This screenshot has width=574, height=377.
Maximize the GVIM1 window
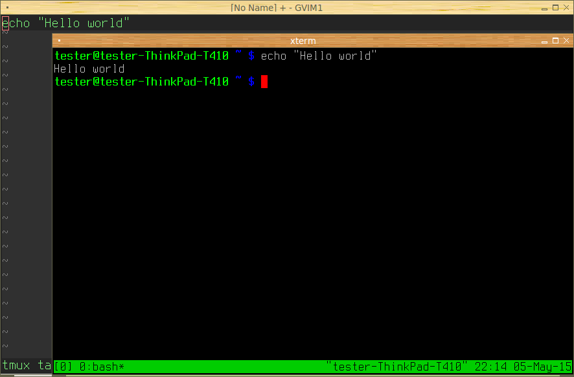555,8
